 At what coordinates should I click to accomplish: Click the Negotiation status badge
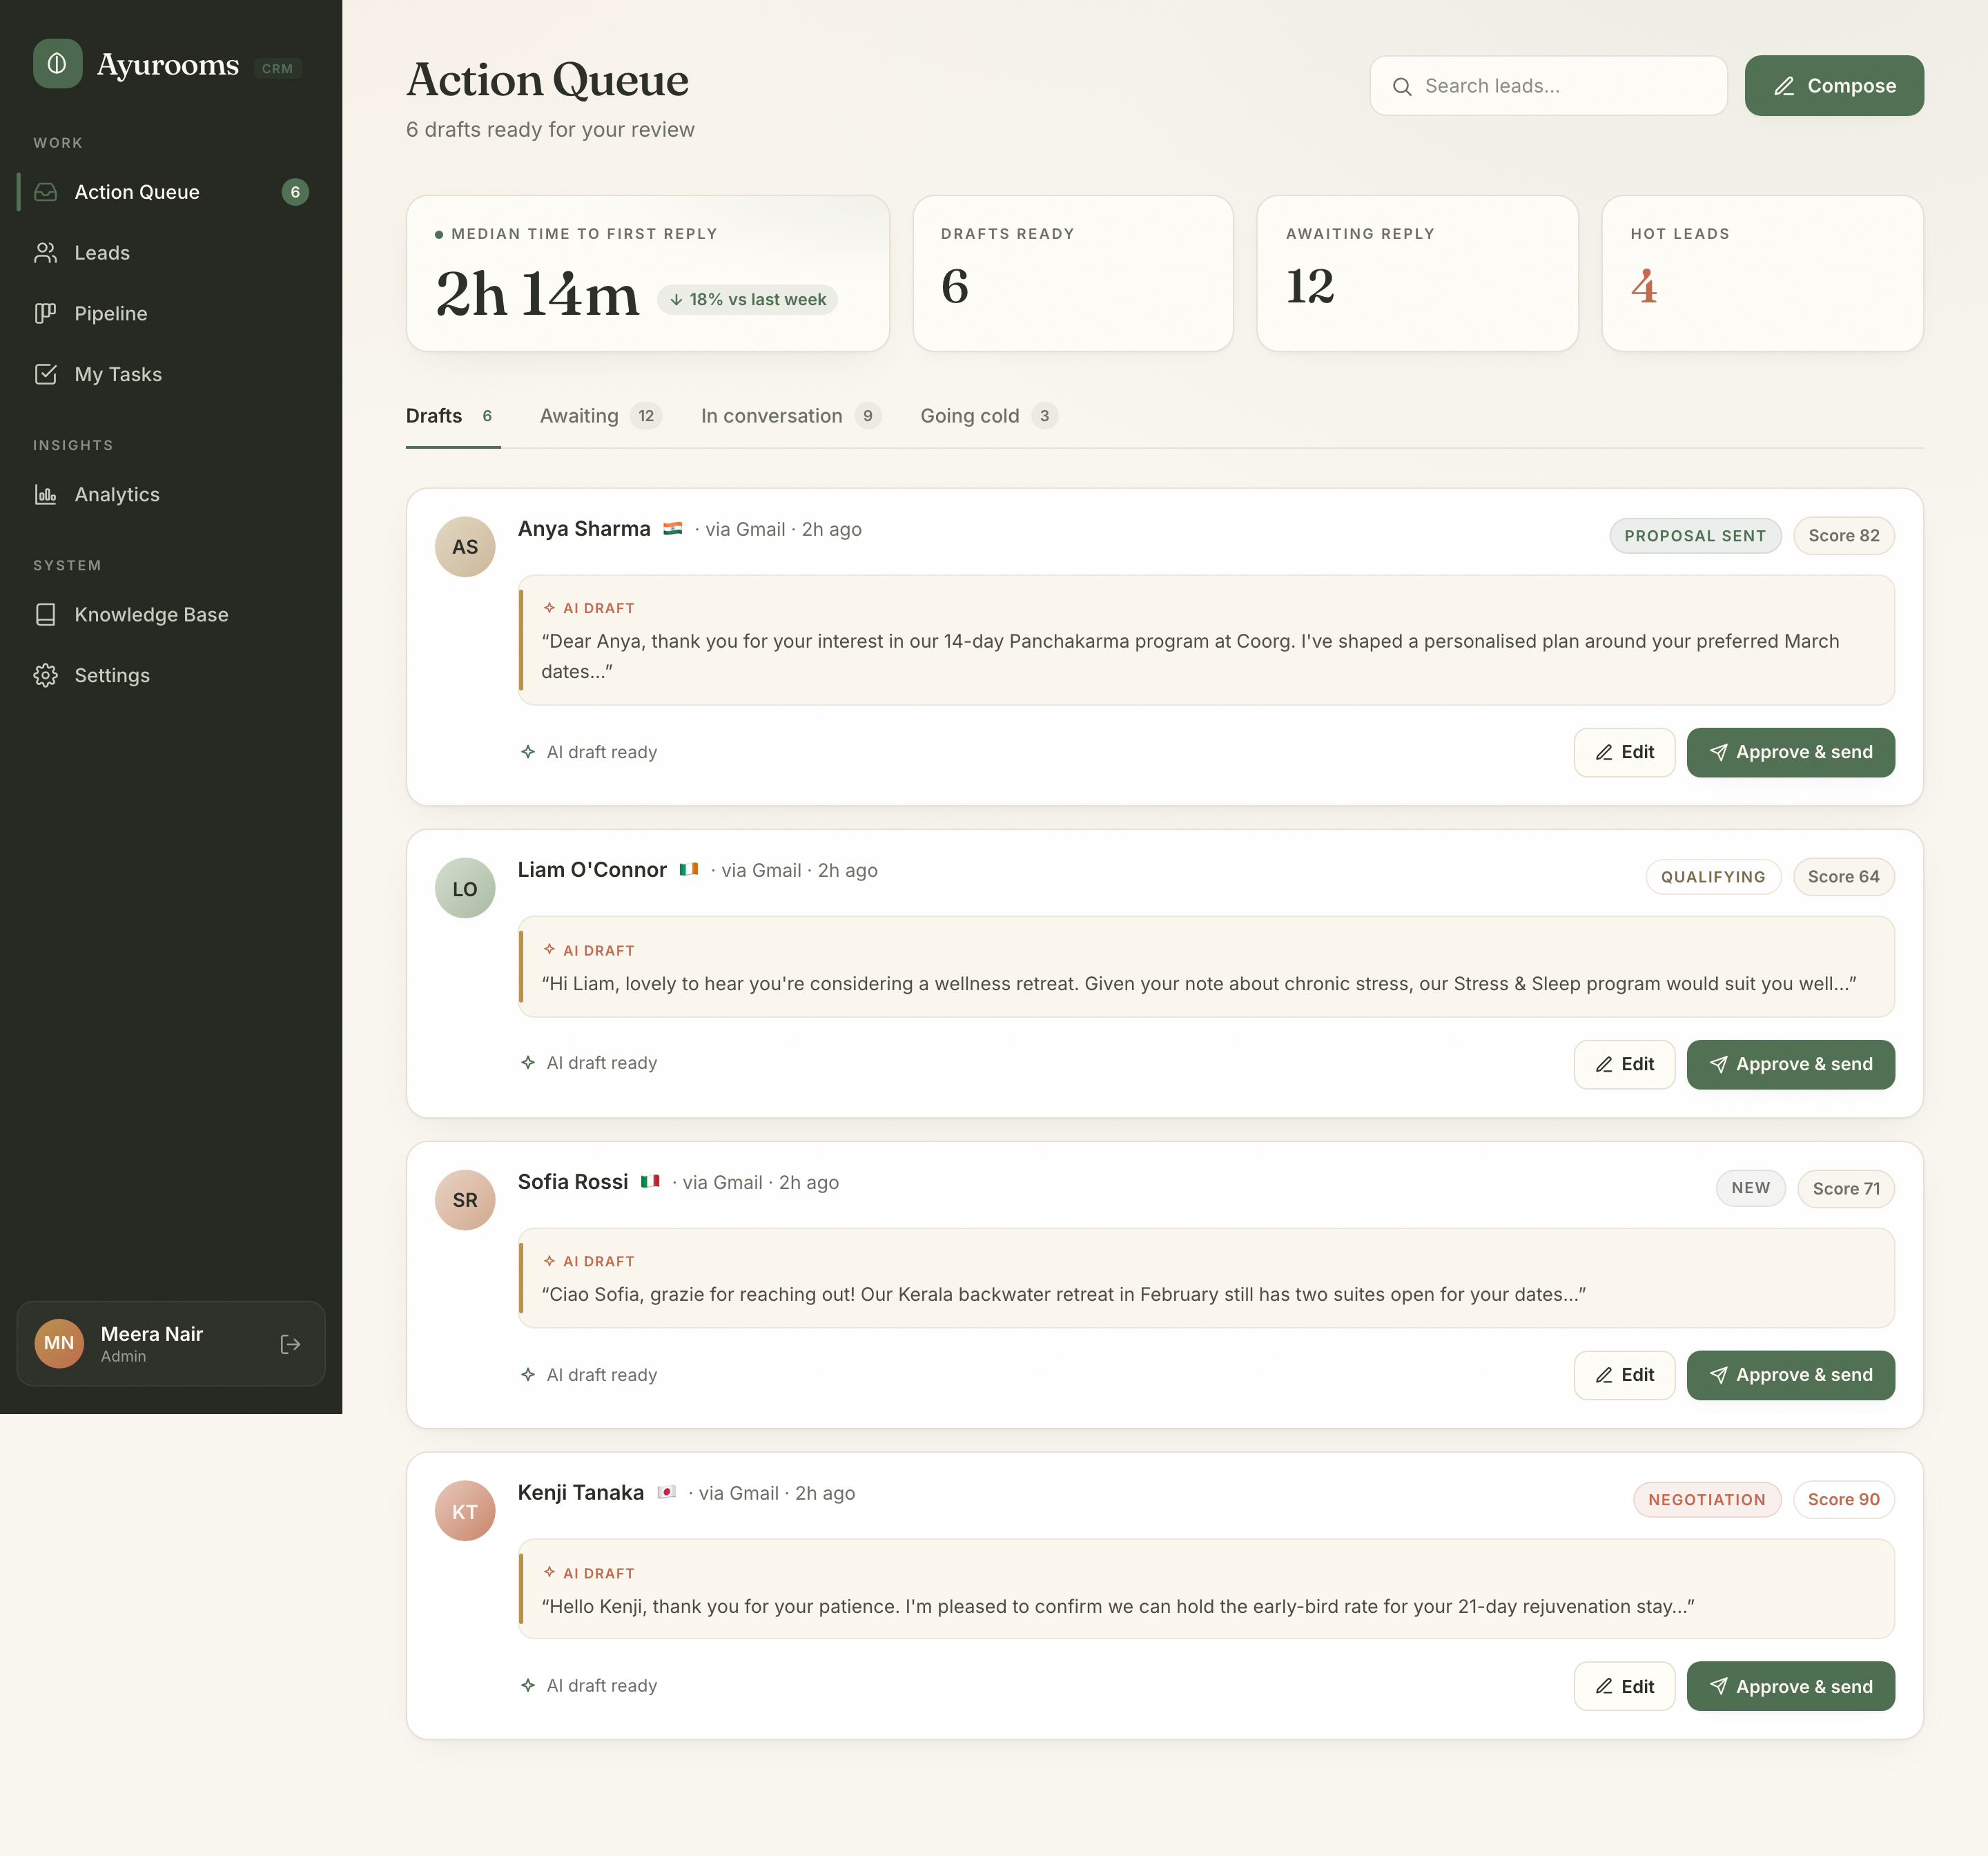[x=1706, y=1500]
